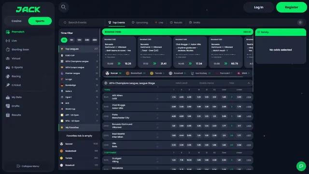This screenshot has height=174, width=309.
Task: Switch to Casino mode
Action: pyautogui.click(x=16, y=21)
